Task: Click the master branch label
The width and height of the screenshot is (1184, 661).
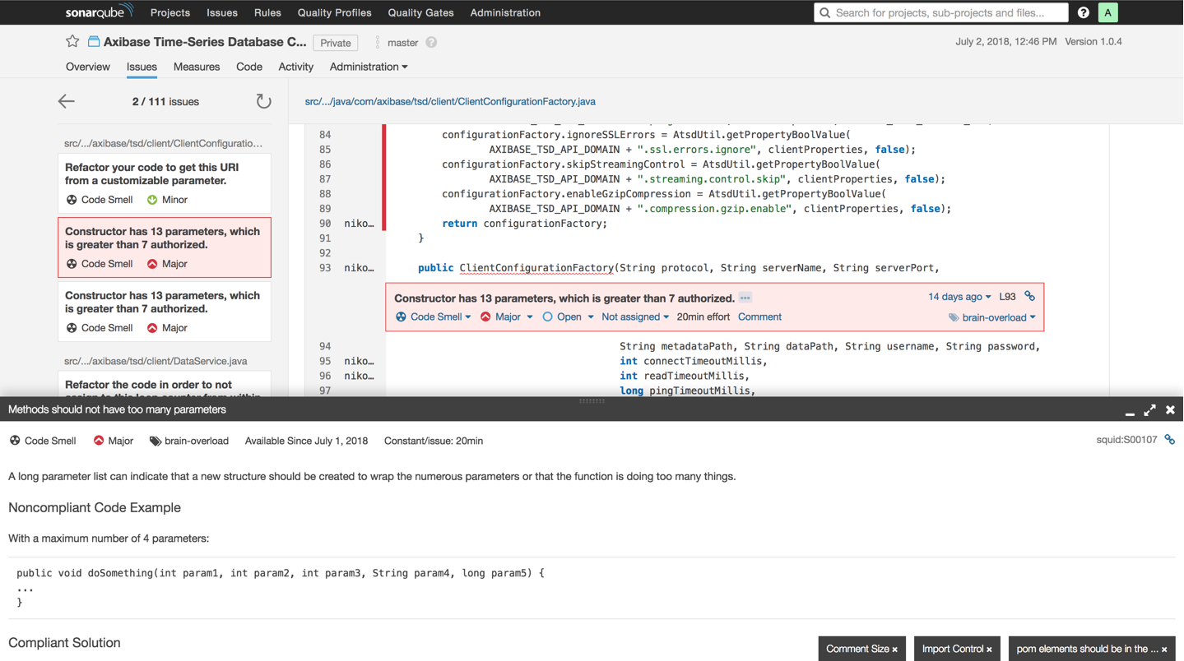Action: [x=402, y=43]
